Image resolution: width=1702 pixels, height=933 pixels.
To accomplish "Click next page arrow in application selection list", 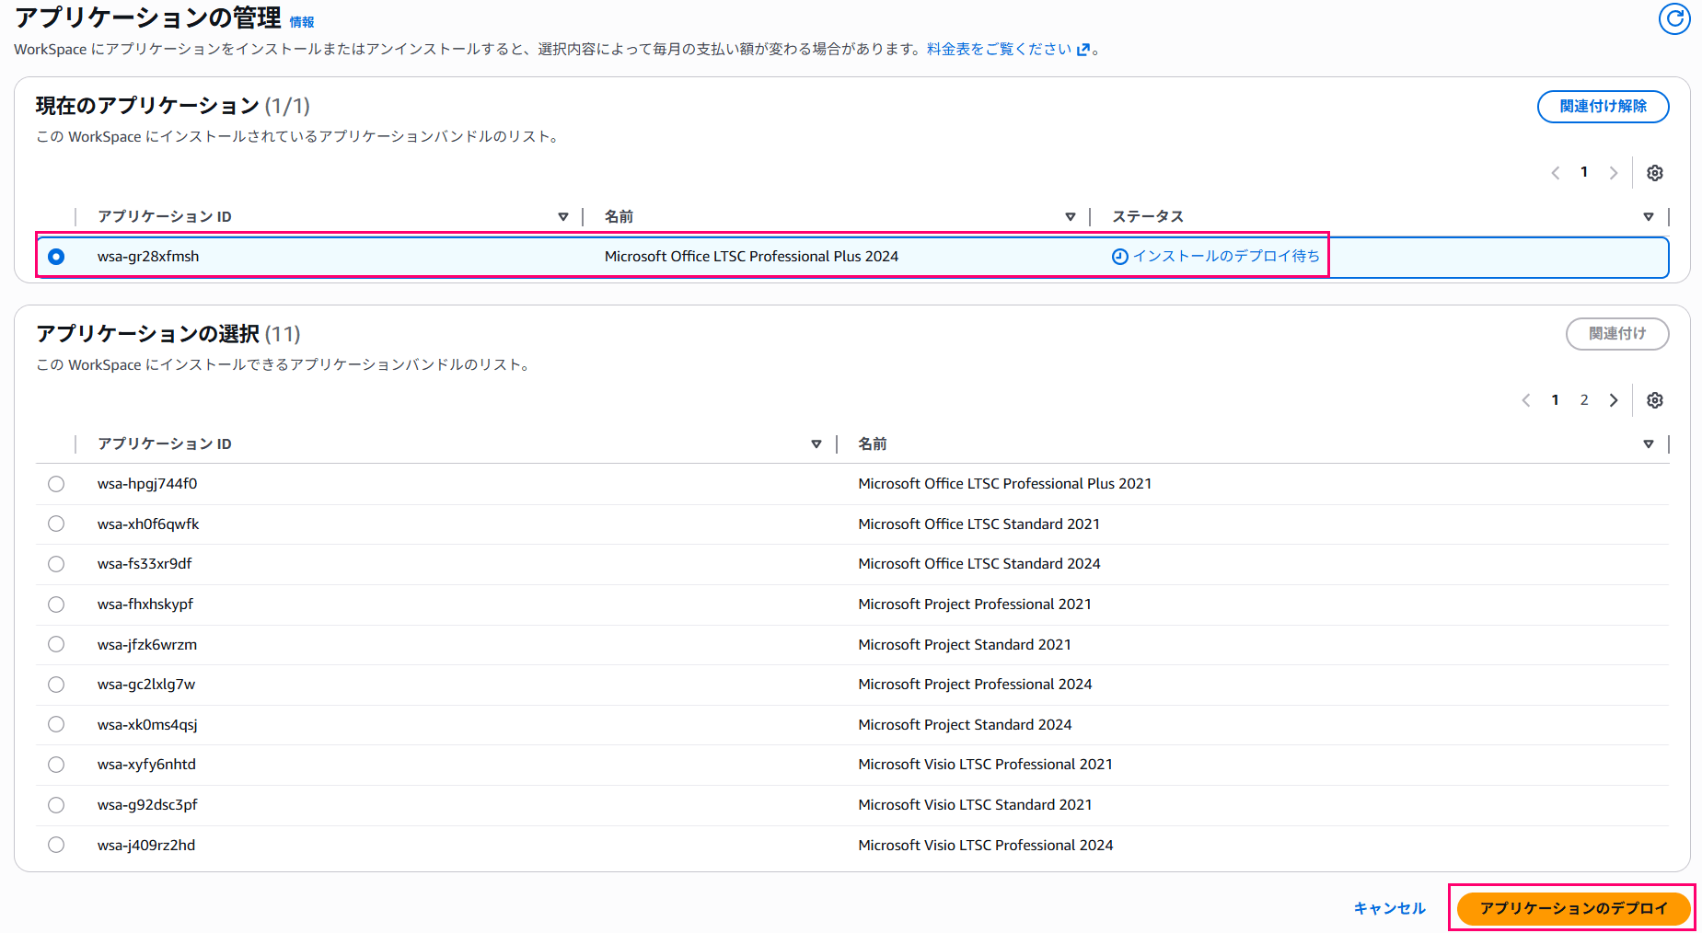I will pyautogui.click(x=1613, y=400).
